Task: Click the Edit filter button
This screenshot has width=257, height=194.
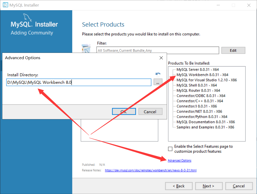Action: point(233,50)
